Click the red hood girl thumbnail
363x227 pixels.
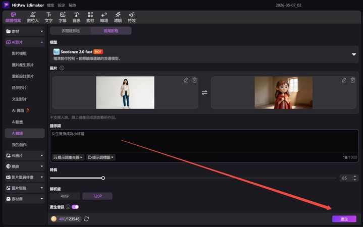(x=284, y=92)
